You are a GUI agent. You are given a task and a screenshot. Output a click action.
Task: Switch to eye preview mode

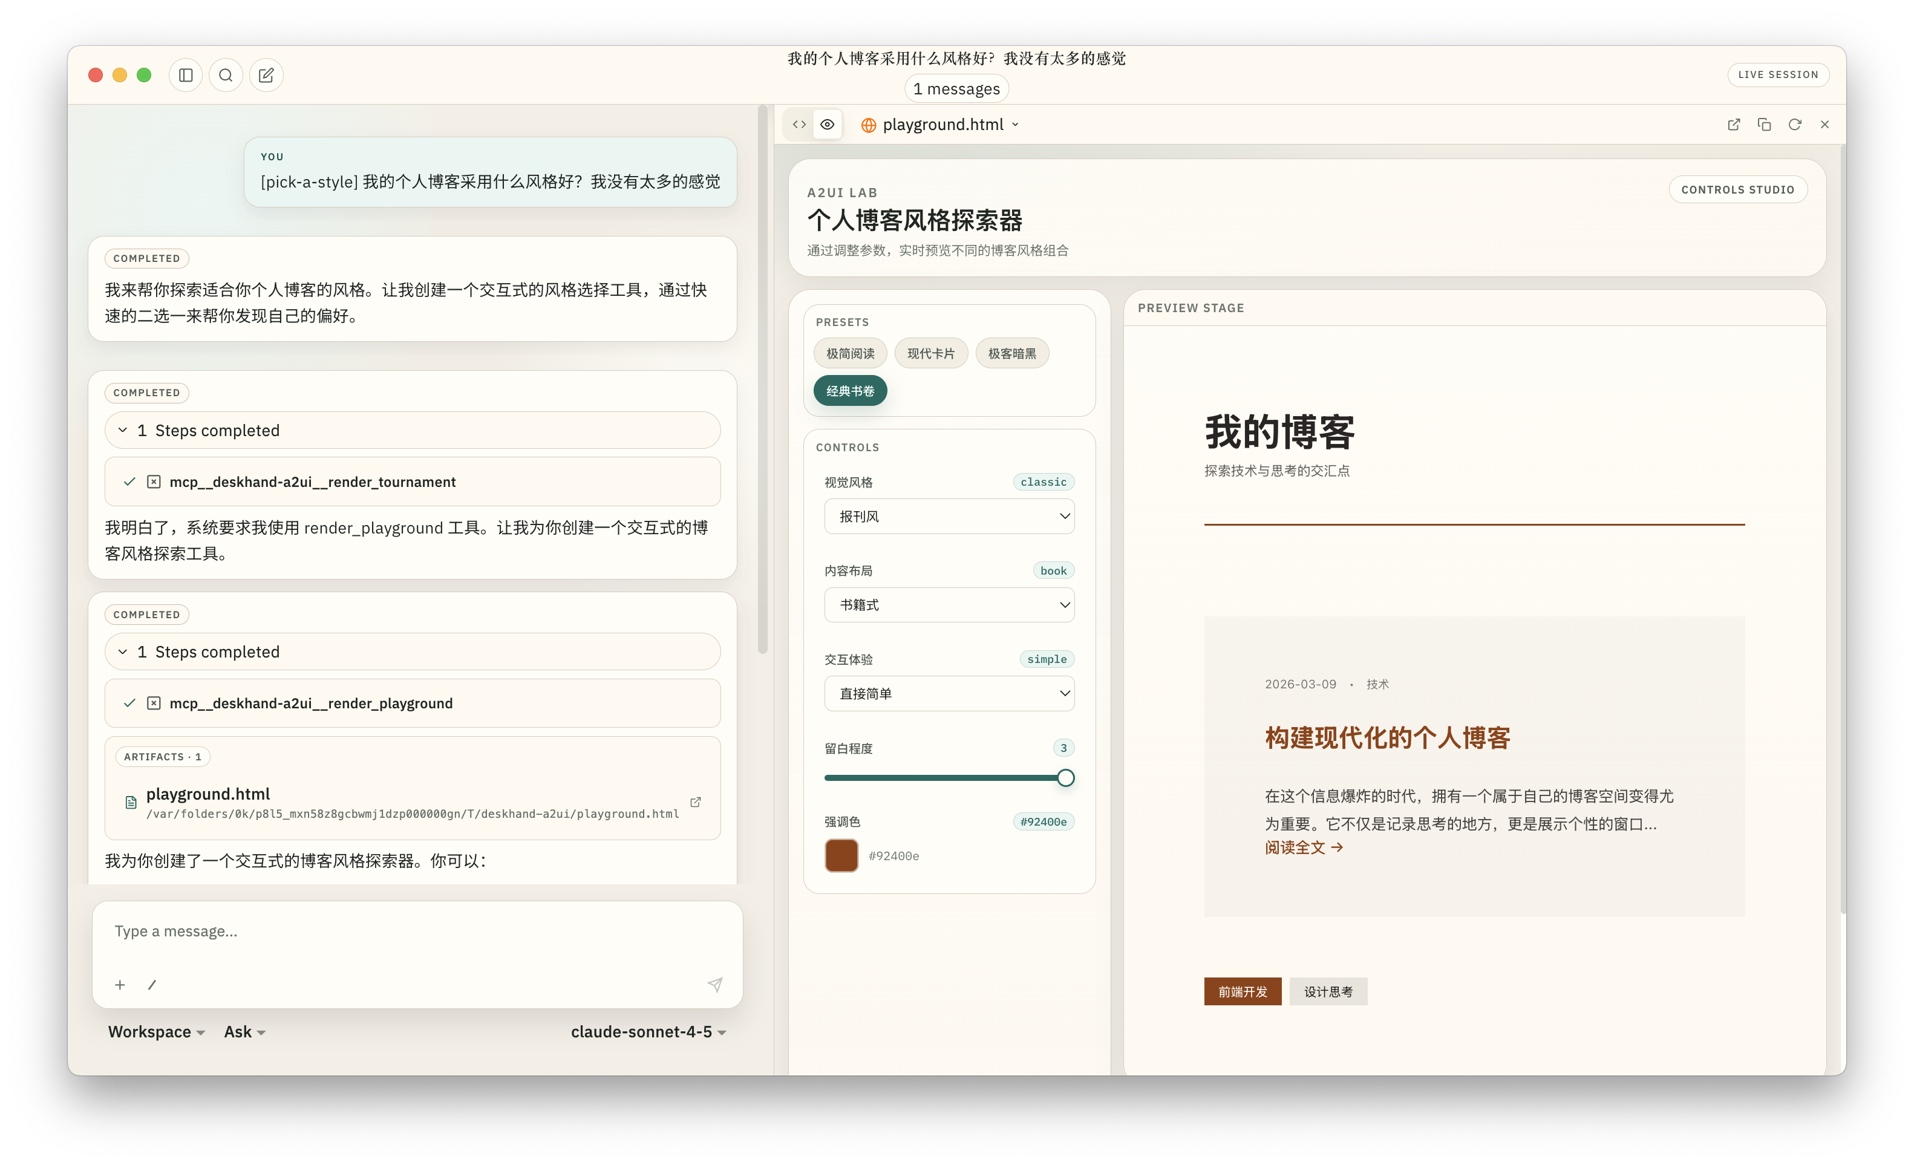[x=828, y=124]
